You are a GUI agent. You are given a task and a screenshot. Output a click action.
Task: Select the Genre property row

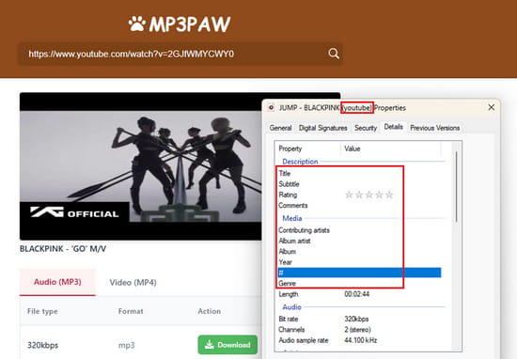359,283
